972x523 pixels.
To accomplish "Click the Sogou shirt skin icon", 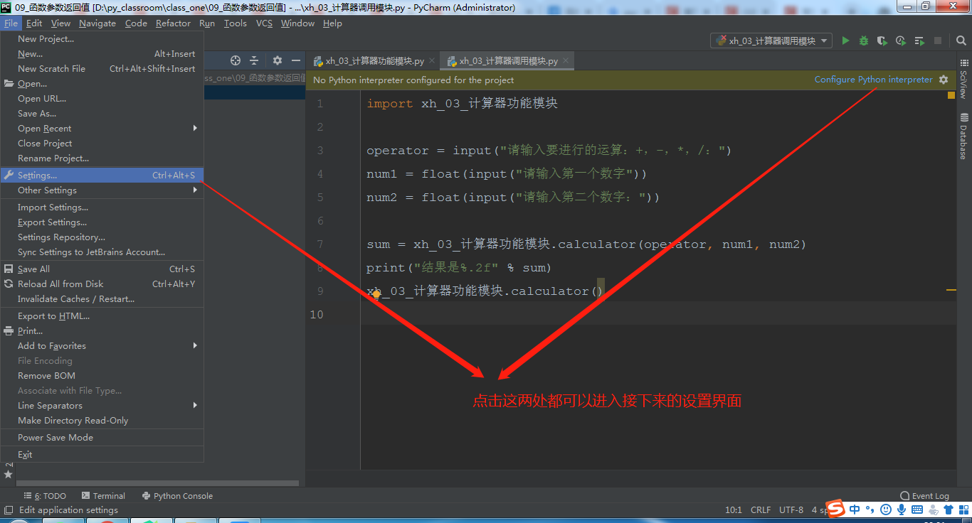I will coord(949,509).
